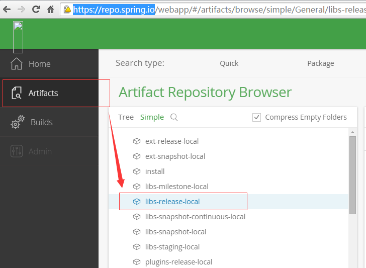
Task: Open libs-snapshot-local repository
Action: (175, 232)
